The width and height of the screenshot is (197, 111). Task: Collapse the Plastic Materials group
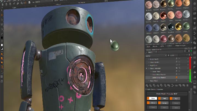pos(147,68)
